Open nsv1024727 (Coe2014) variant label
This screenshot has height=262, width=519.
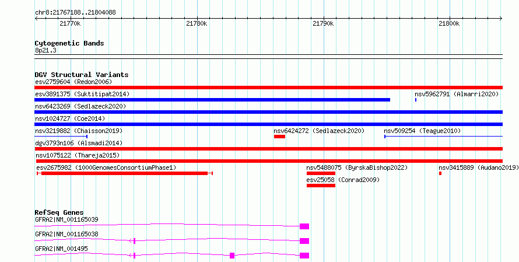click(x=70, y=118)
